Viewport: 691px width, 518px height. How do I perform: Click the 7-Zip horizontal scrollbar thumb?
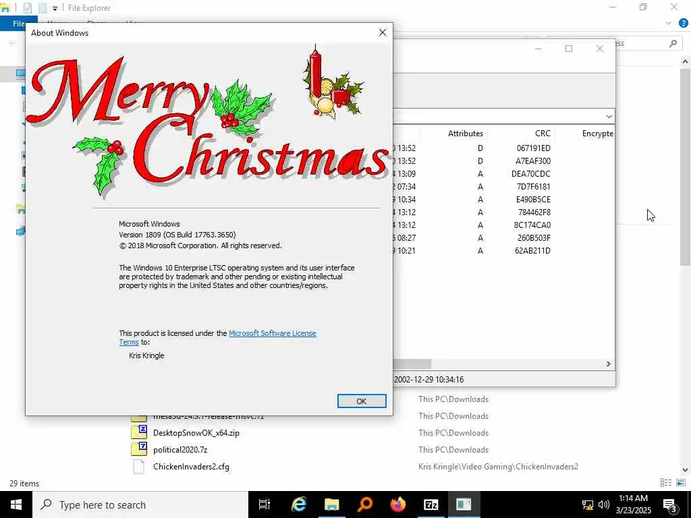(x=412, y=364)
